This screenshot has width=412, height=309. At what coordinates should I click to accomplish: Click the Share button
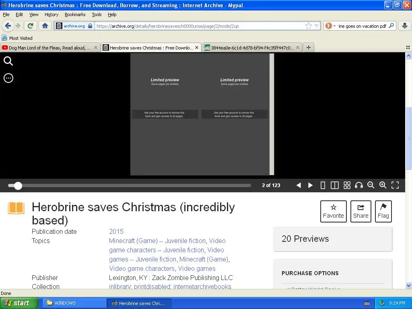pos(361,212)
